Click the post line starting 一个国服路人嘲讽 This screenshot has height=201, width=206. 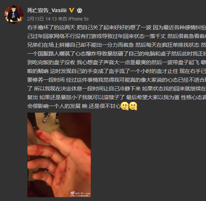117,54
